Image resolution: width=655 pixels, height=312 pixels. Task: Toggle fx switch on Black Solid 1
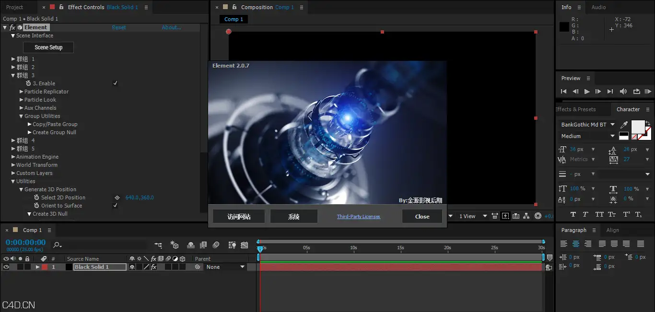(153, 267)
